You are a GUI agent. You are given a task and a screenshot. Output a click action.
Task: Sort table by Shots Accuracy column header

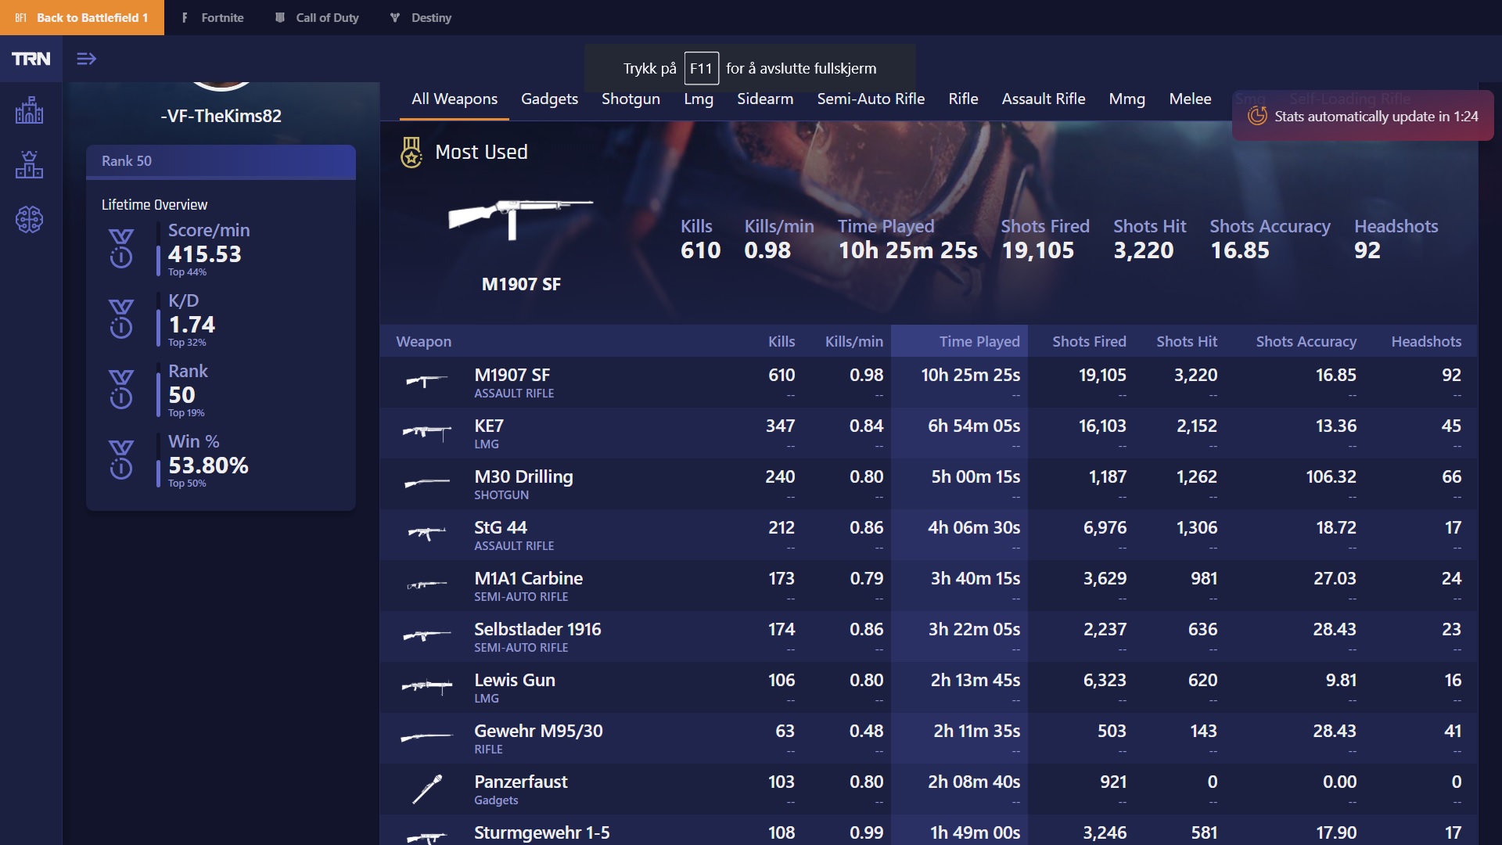(x=1306, y=341)
